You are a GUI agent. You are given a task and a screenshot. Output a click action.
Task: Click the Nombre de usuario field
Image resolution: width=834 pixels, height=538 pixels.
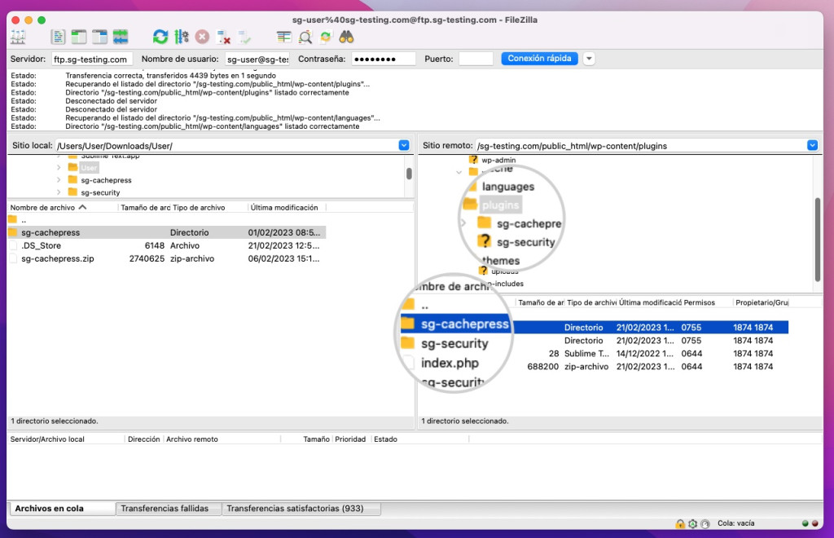(257, 59)
